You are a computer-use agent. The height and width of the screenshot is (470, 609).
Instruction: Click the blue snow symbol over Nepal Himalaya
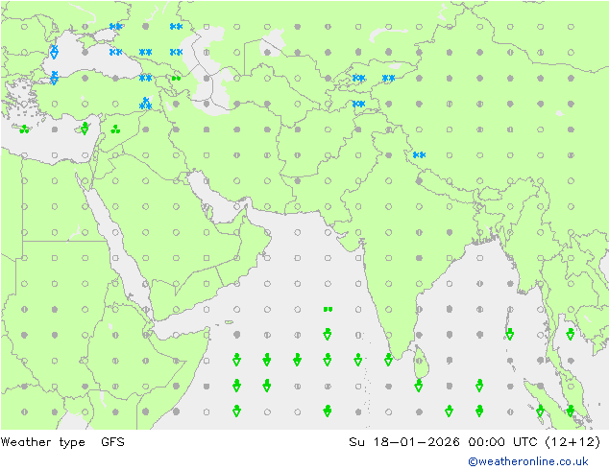click(419, 155)
